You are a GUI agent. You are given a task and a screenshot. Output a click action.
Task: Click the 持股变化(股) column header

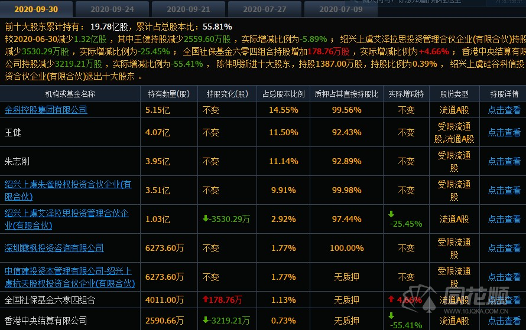tap(228, 94)
